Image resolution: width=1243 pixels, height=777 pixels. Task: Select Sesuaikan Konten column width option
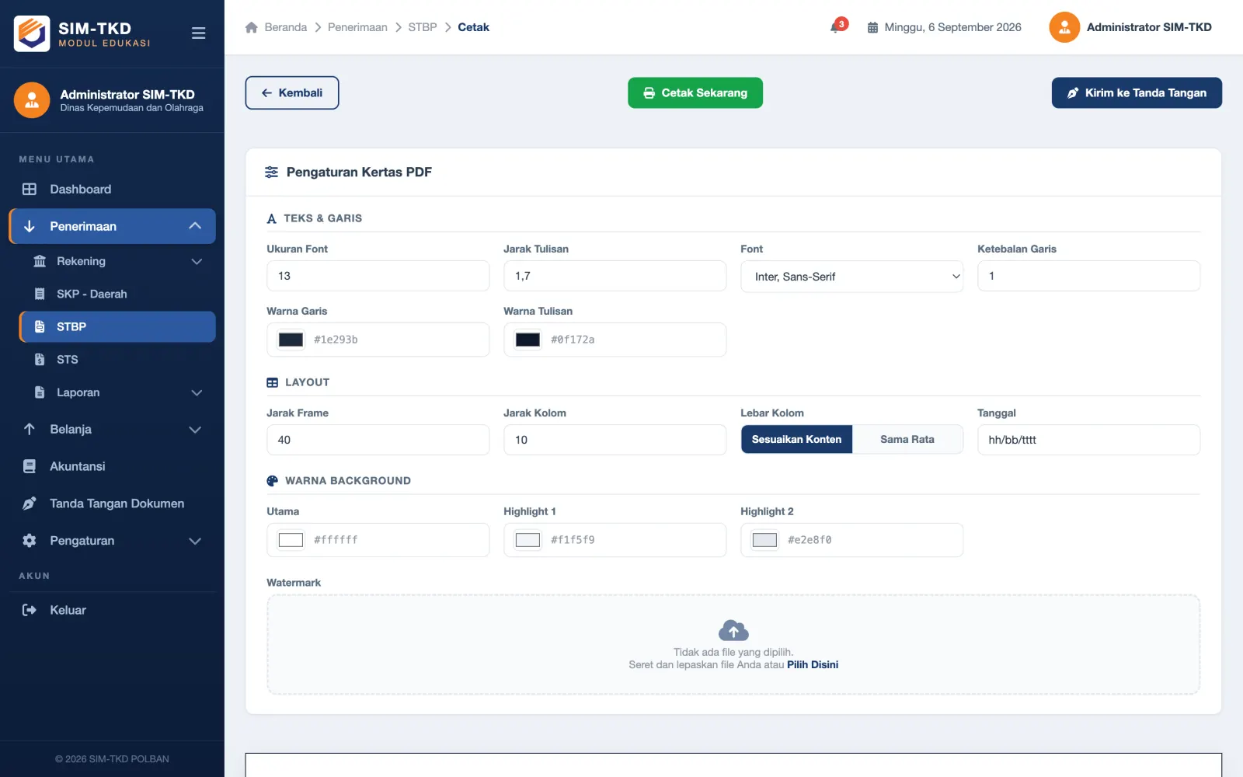[x=796, y=439]
